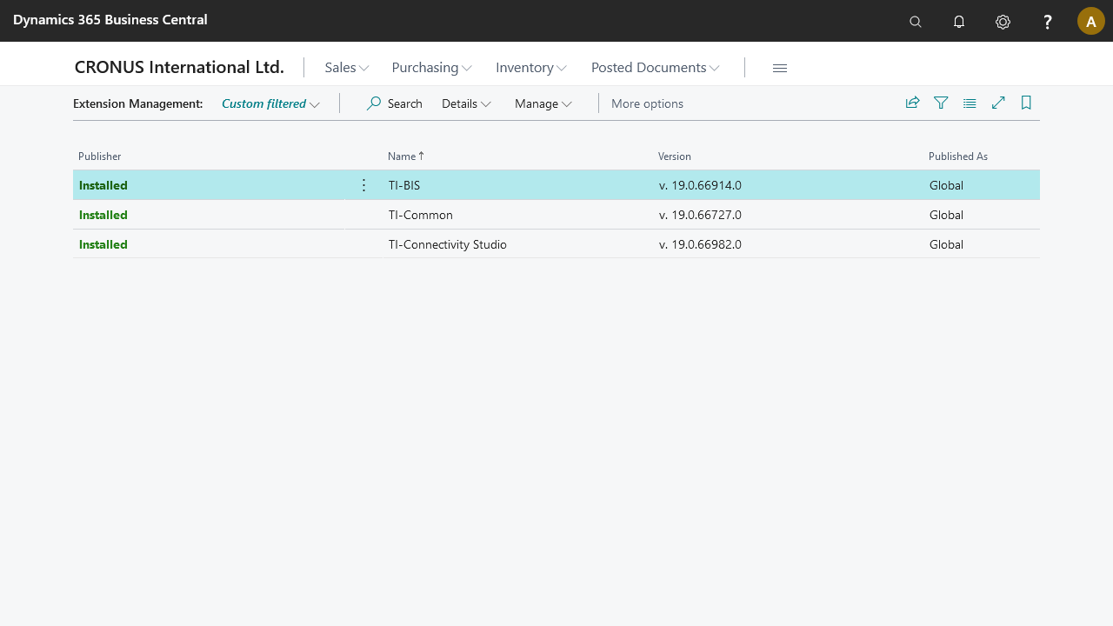Go to CRONUS International Ltd. home
The height and width of the screenshot is (626, 1113).
click(x=179, y=68)
